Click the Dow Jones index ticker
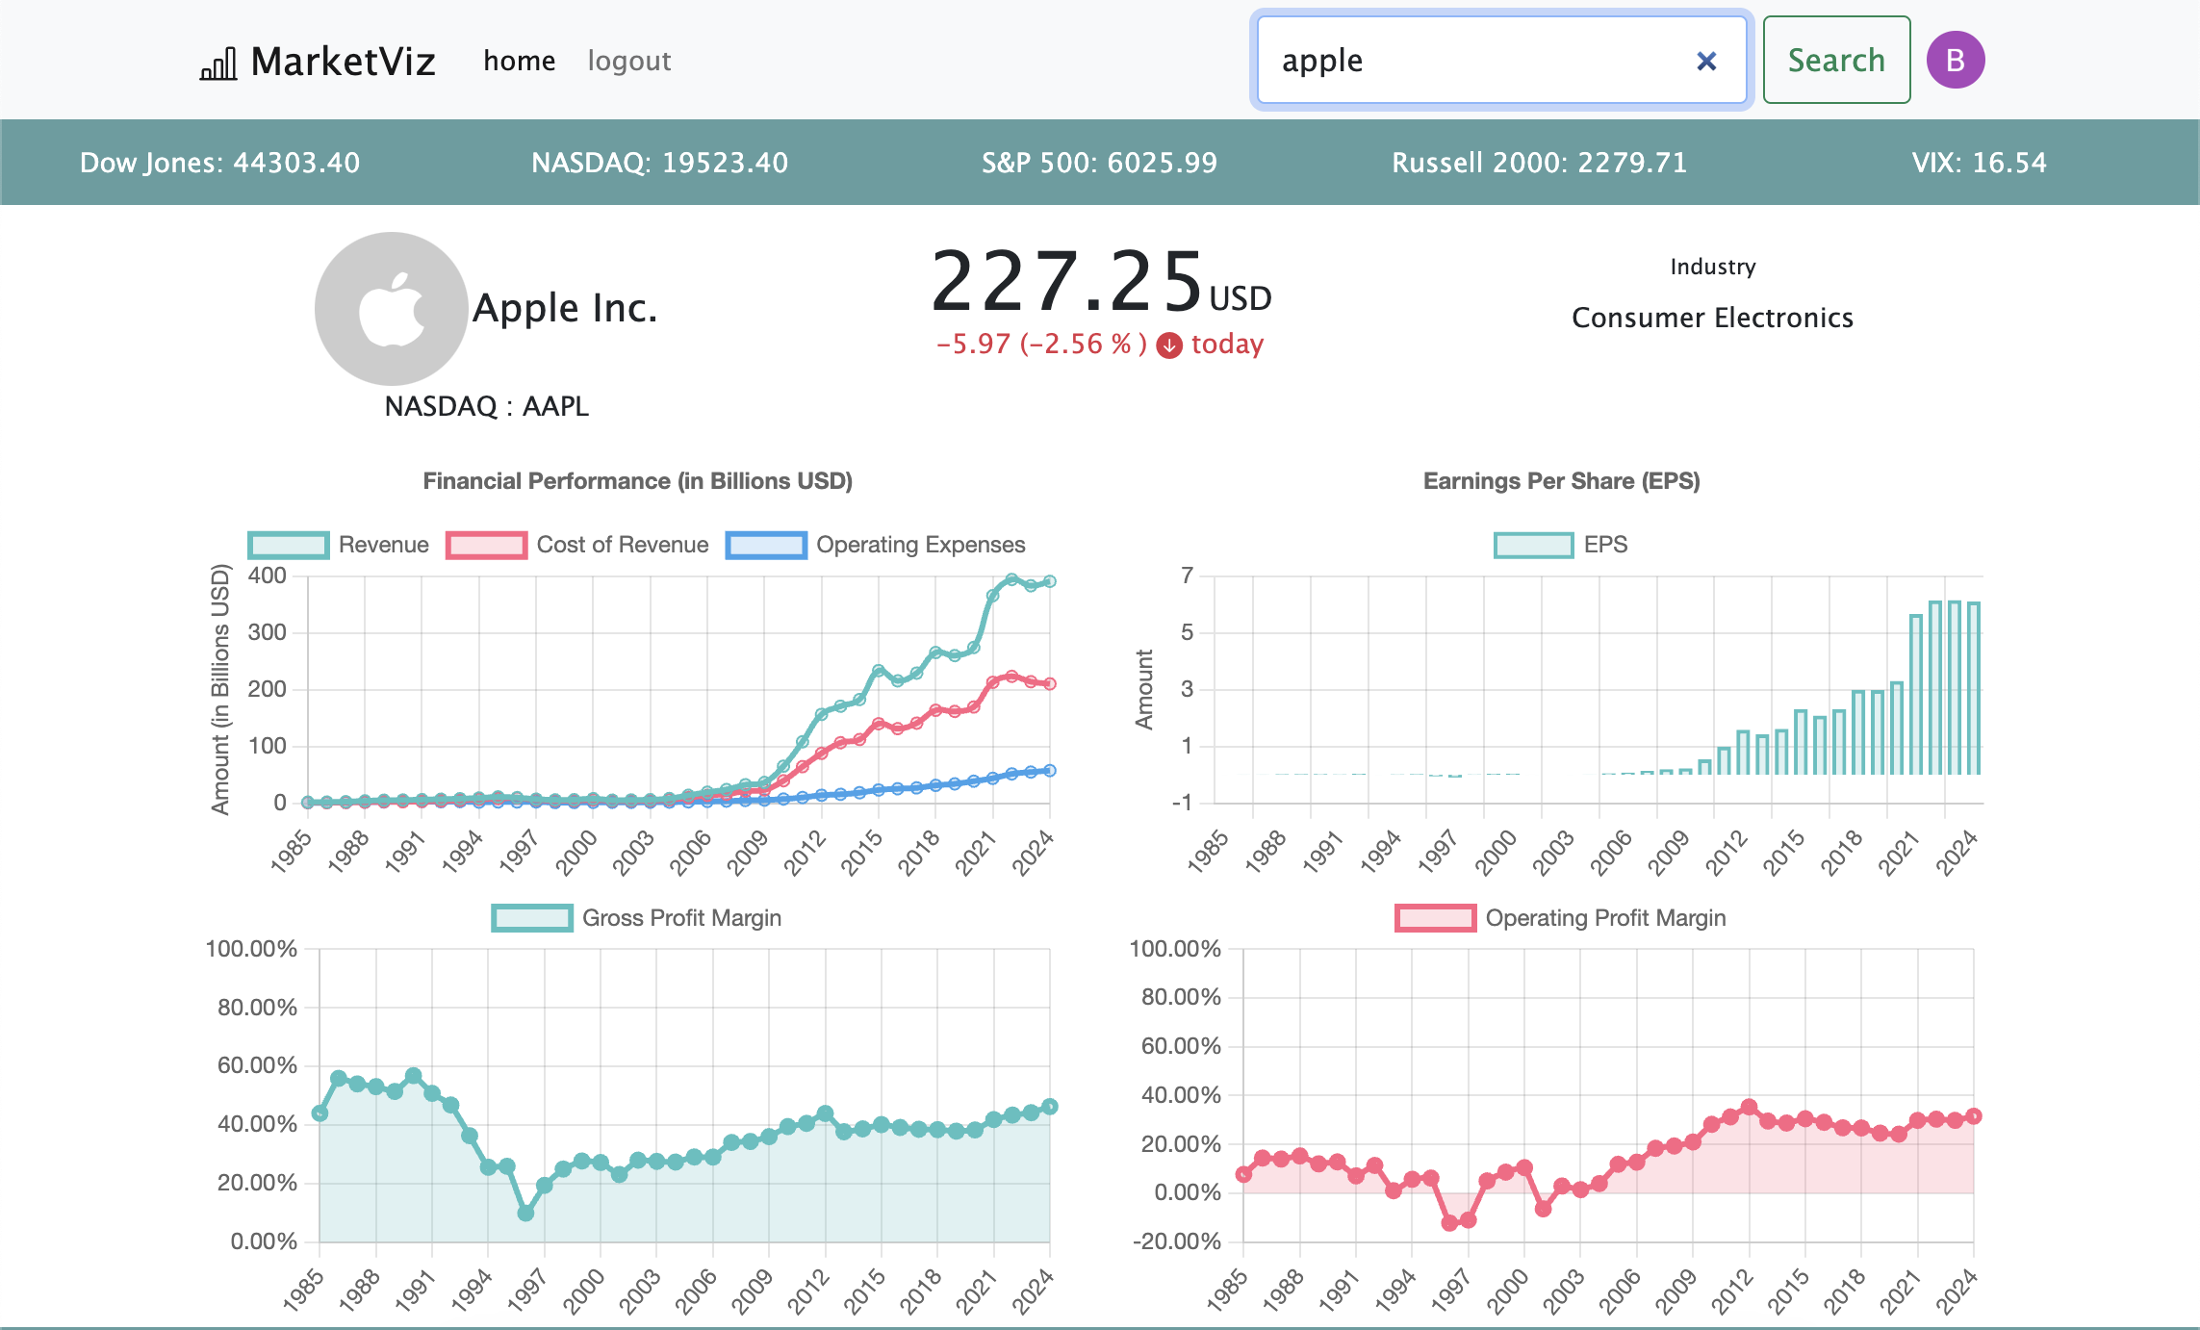The image size is (2200, 1330). point(219,163)
